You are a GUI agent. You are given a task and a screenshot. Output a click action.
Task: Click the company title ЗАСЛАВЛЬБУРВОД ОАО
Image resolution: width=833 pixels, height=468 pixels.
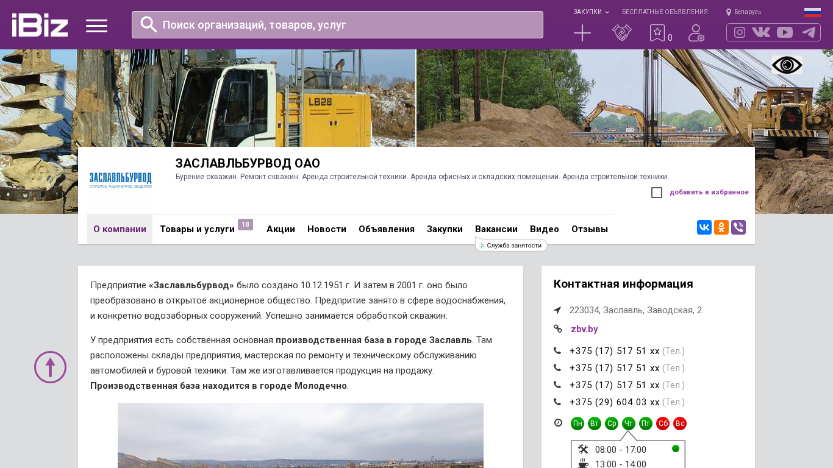[248, 163]
